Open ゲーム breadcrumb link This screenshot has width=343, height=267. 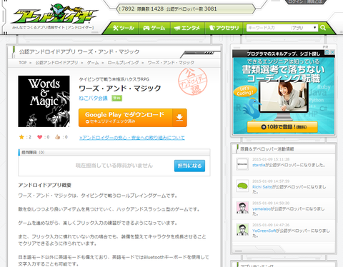(x=93, y=63)
